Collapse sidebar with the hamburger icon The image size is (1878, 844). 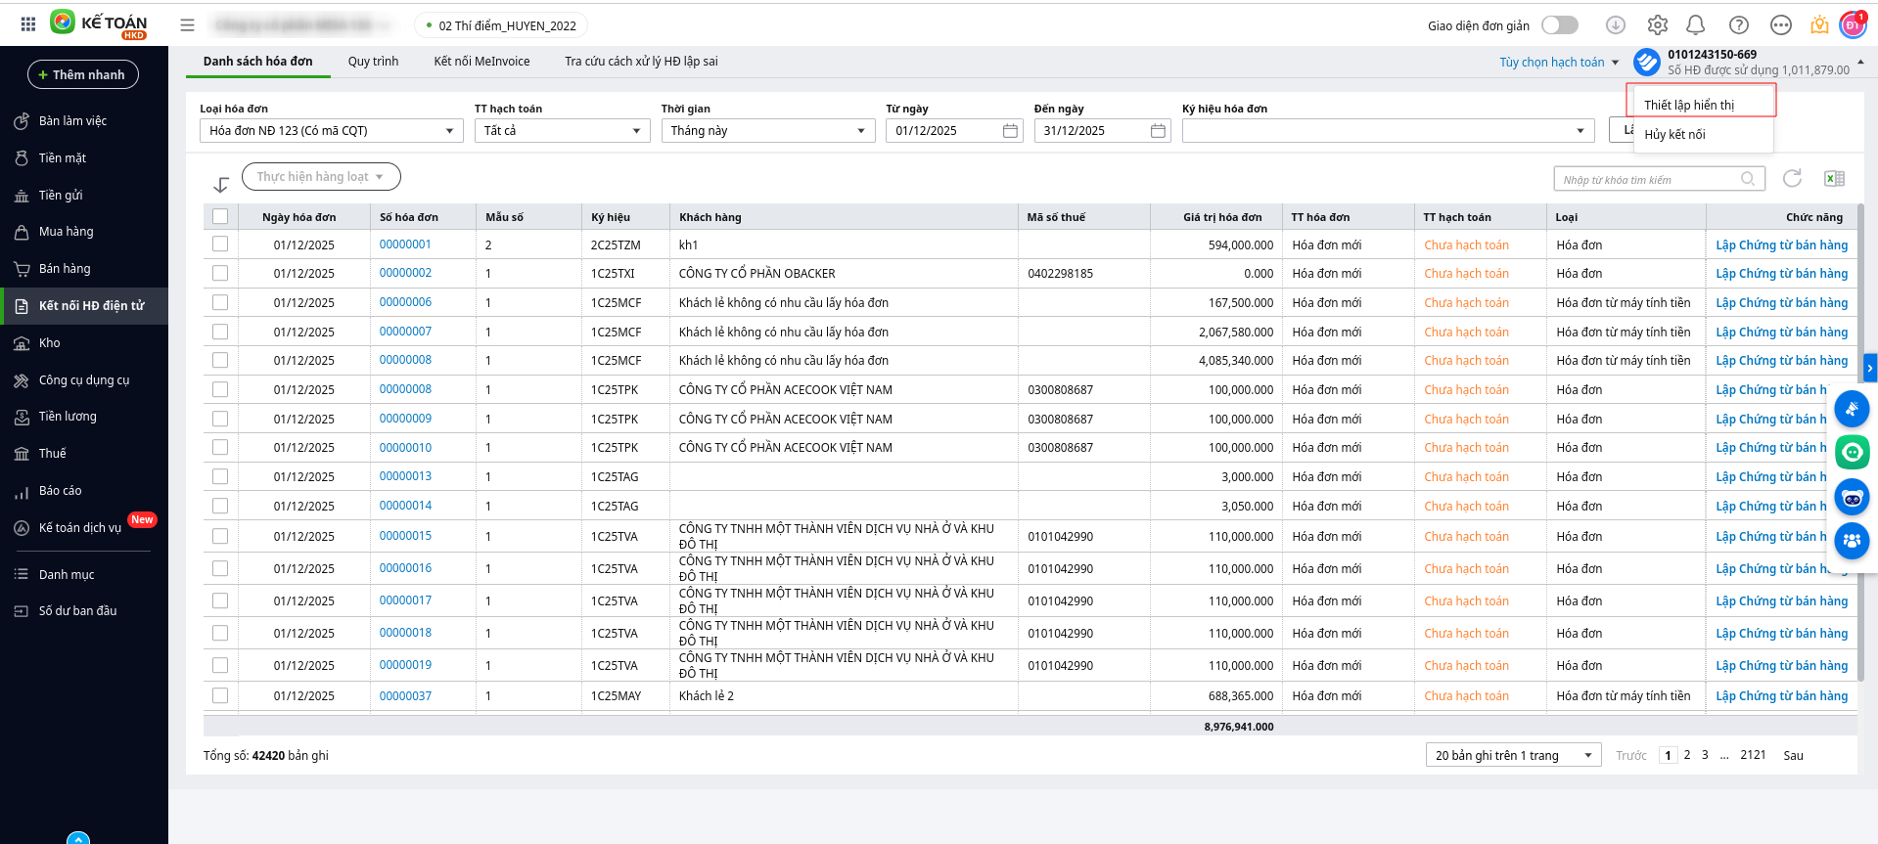(187, 25)
